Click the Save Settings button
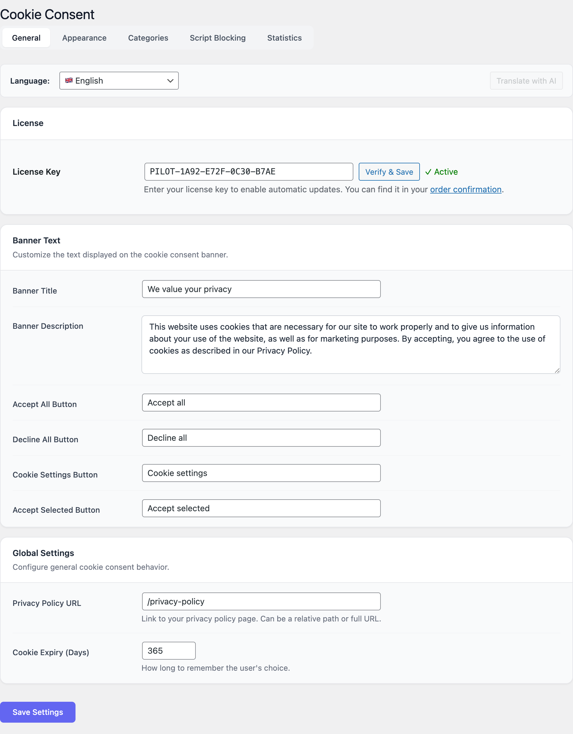The height and width of the screenshot is (734, 573). coord(38,712)
